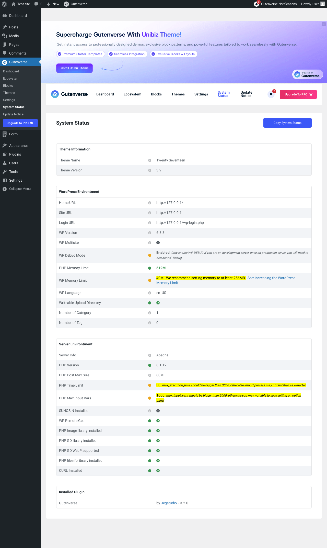The image size is (327, 548).
Task: Open the Howdy, user account menu
Action: tap(312, 4)
